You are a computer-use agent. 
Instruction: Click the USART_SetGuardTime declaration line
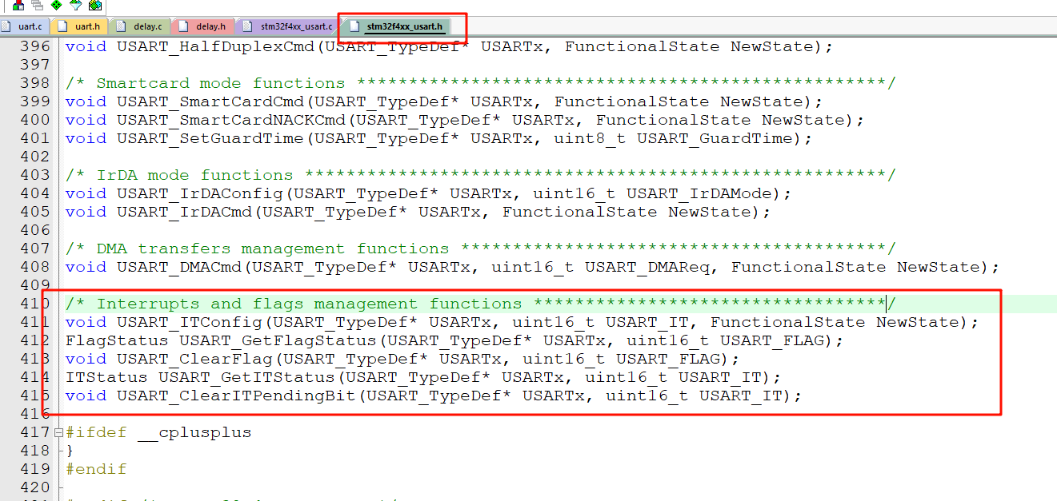[438, 138]
